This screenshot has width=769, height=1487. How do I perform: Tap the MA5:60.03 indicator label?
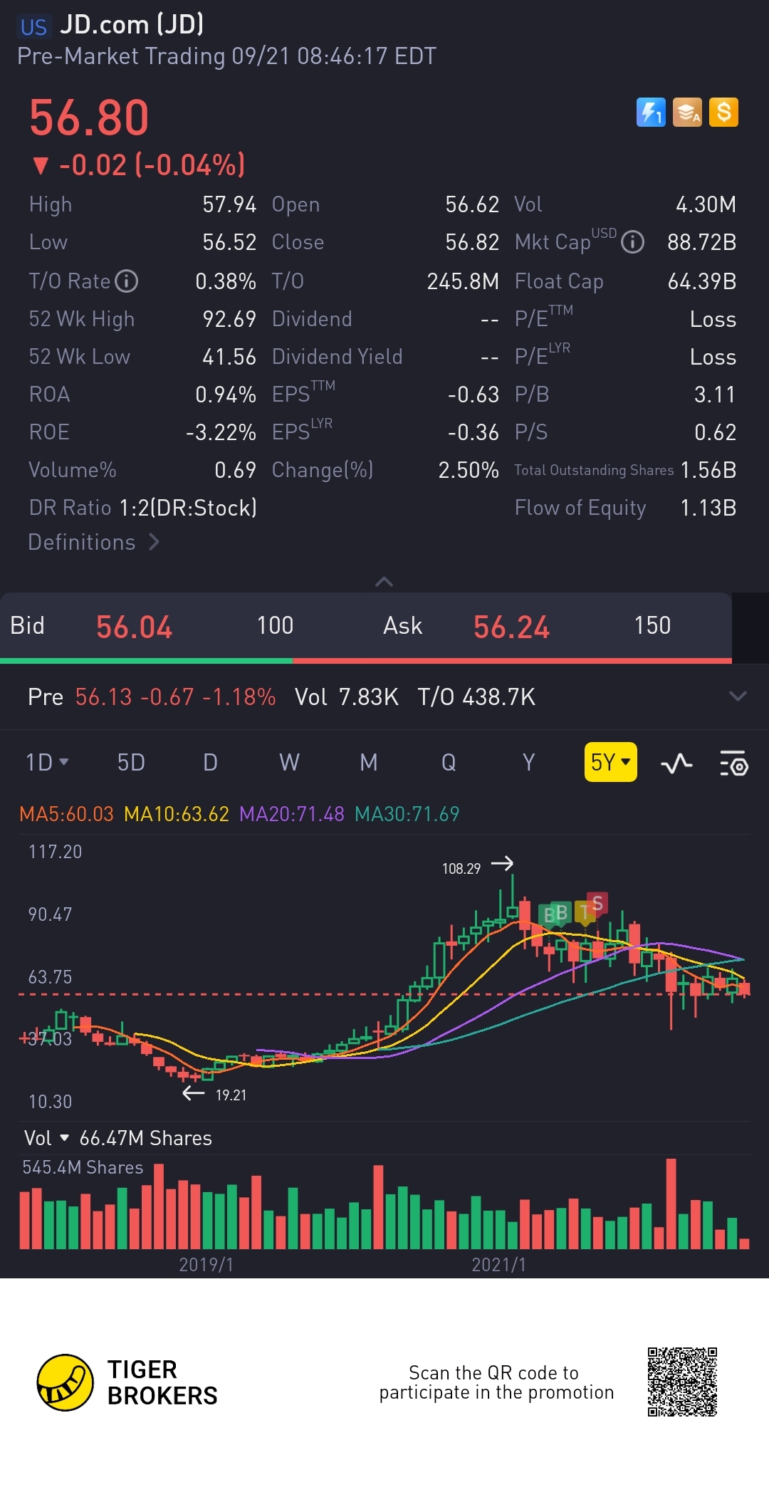pyautogui.click(x=66, y=814)
